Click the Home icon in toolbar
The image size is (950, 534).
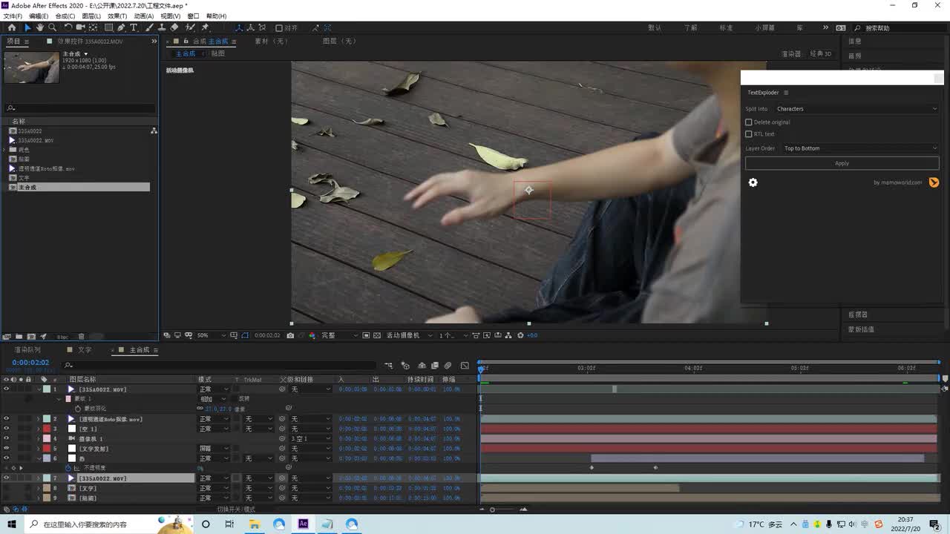(x=11, y=27)
